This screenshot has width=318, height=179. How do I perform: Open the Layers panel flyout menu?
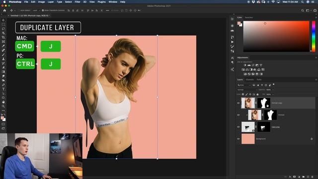tap(316, 80)
